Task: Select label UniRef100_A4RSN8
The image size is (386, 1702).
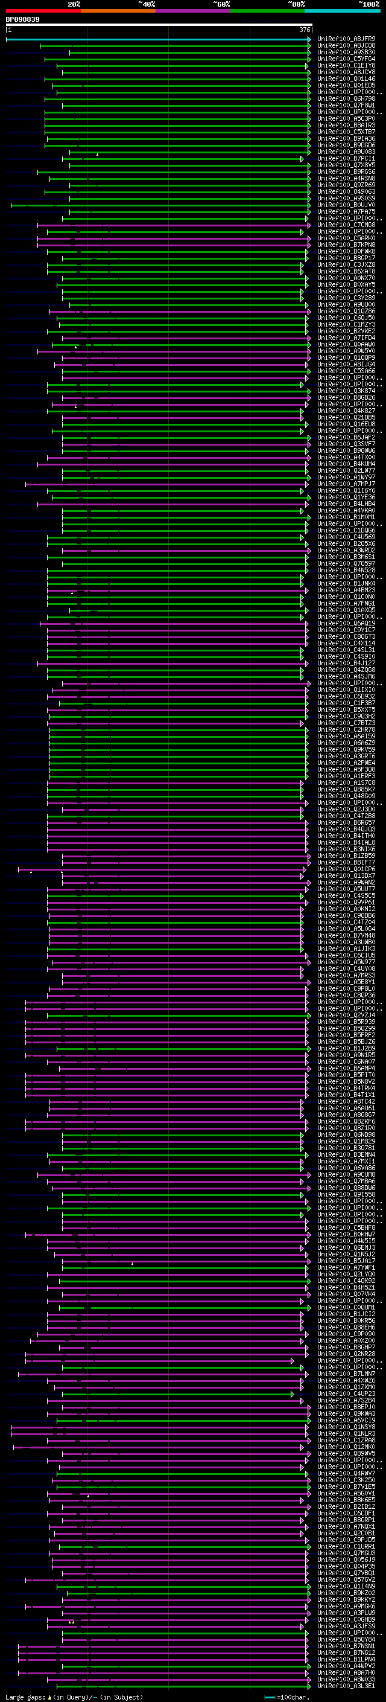Action: point(346,178)
